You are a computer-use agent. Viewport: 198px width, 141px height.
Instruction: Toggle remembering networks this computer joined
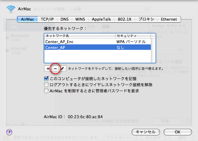pos(46,79)
